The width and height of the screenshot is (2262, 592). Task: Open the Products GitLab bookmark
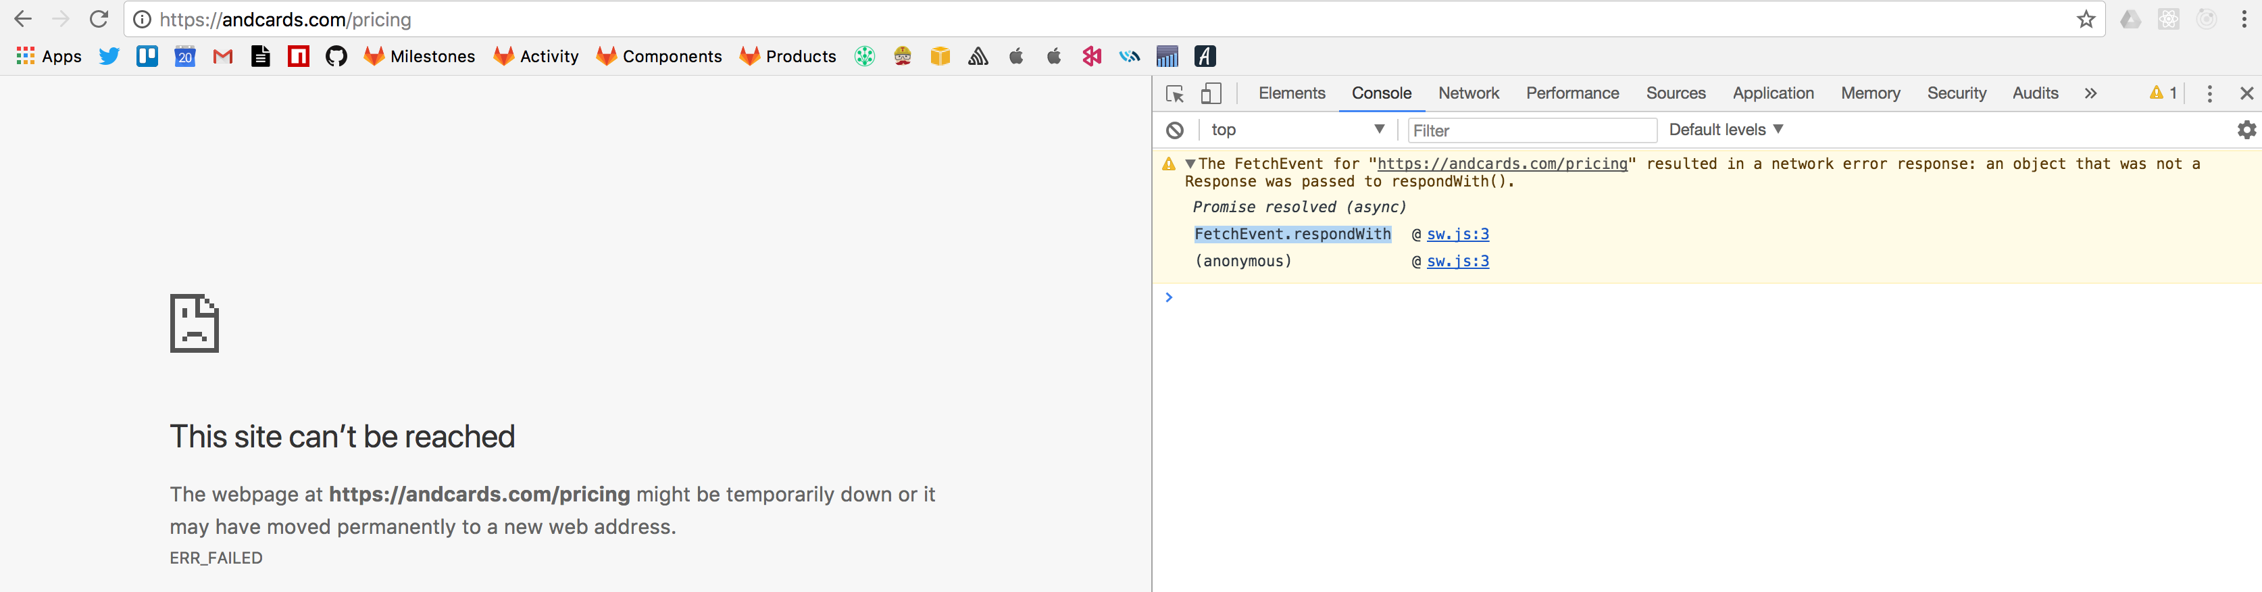[788, 56]
